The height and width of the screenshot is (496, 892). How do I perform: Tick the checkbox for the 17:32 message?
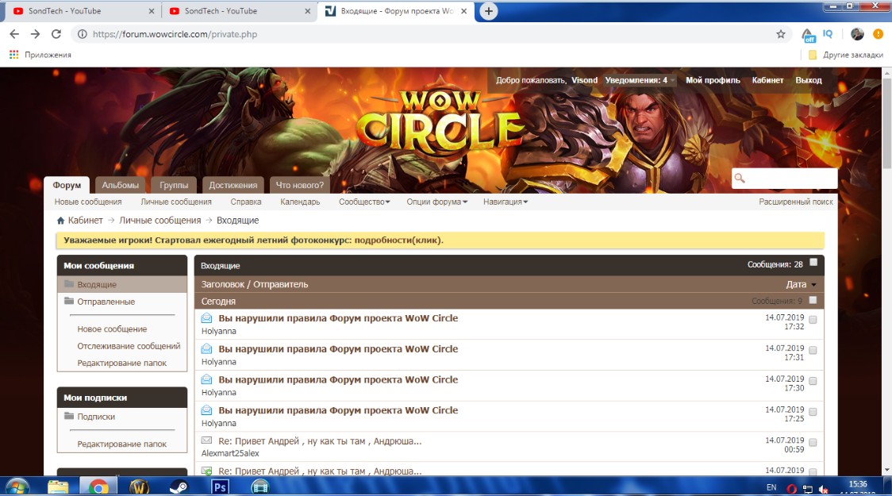pyautogui.click(x=813, y=320)
